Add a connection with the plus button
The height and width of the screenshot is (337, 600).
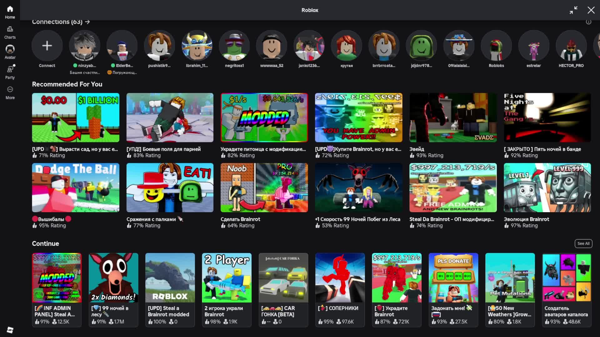click(47, 46)
